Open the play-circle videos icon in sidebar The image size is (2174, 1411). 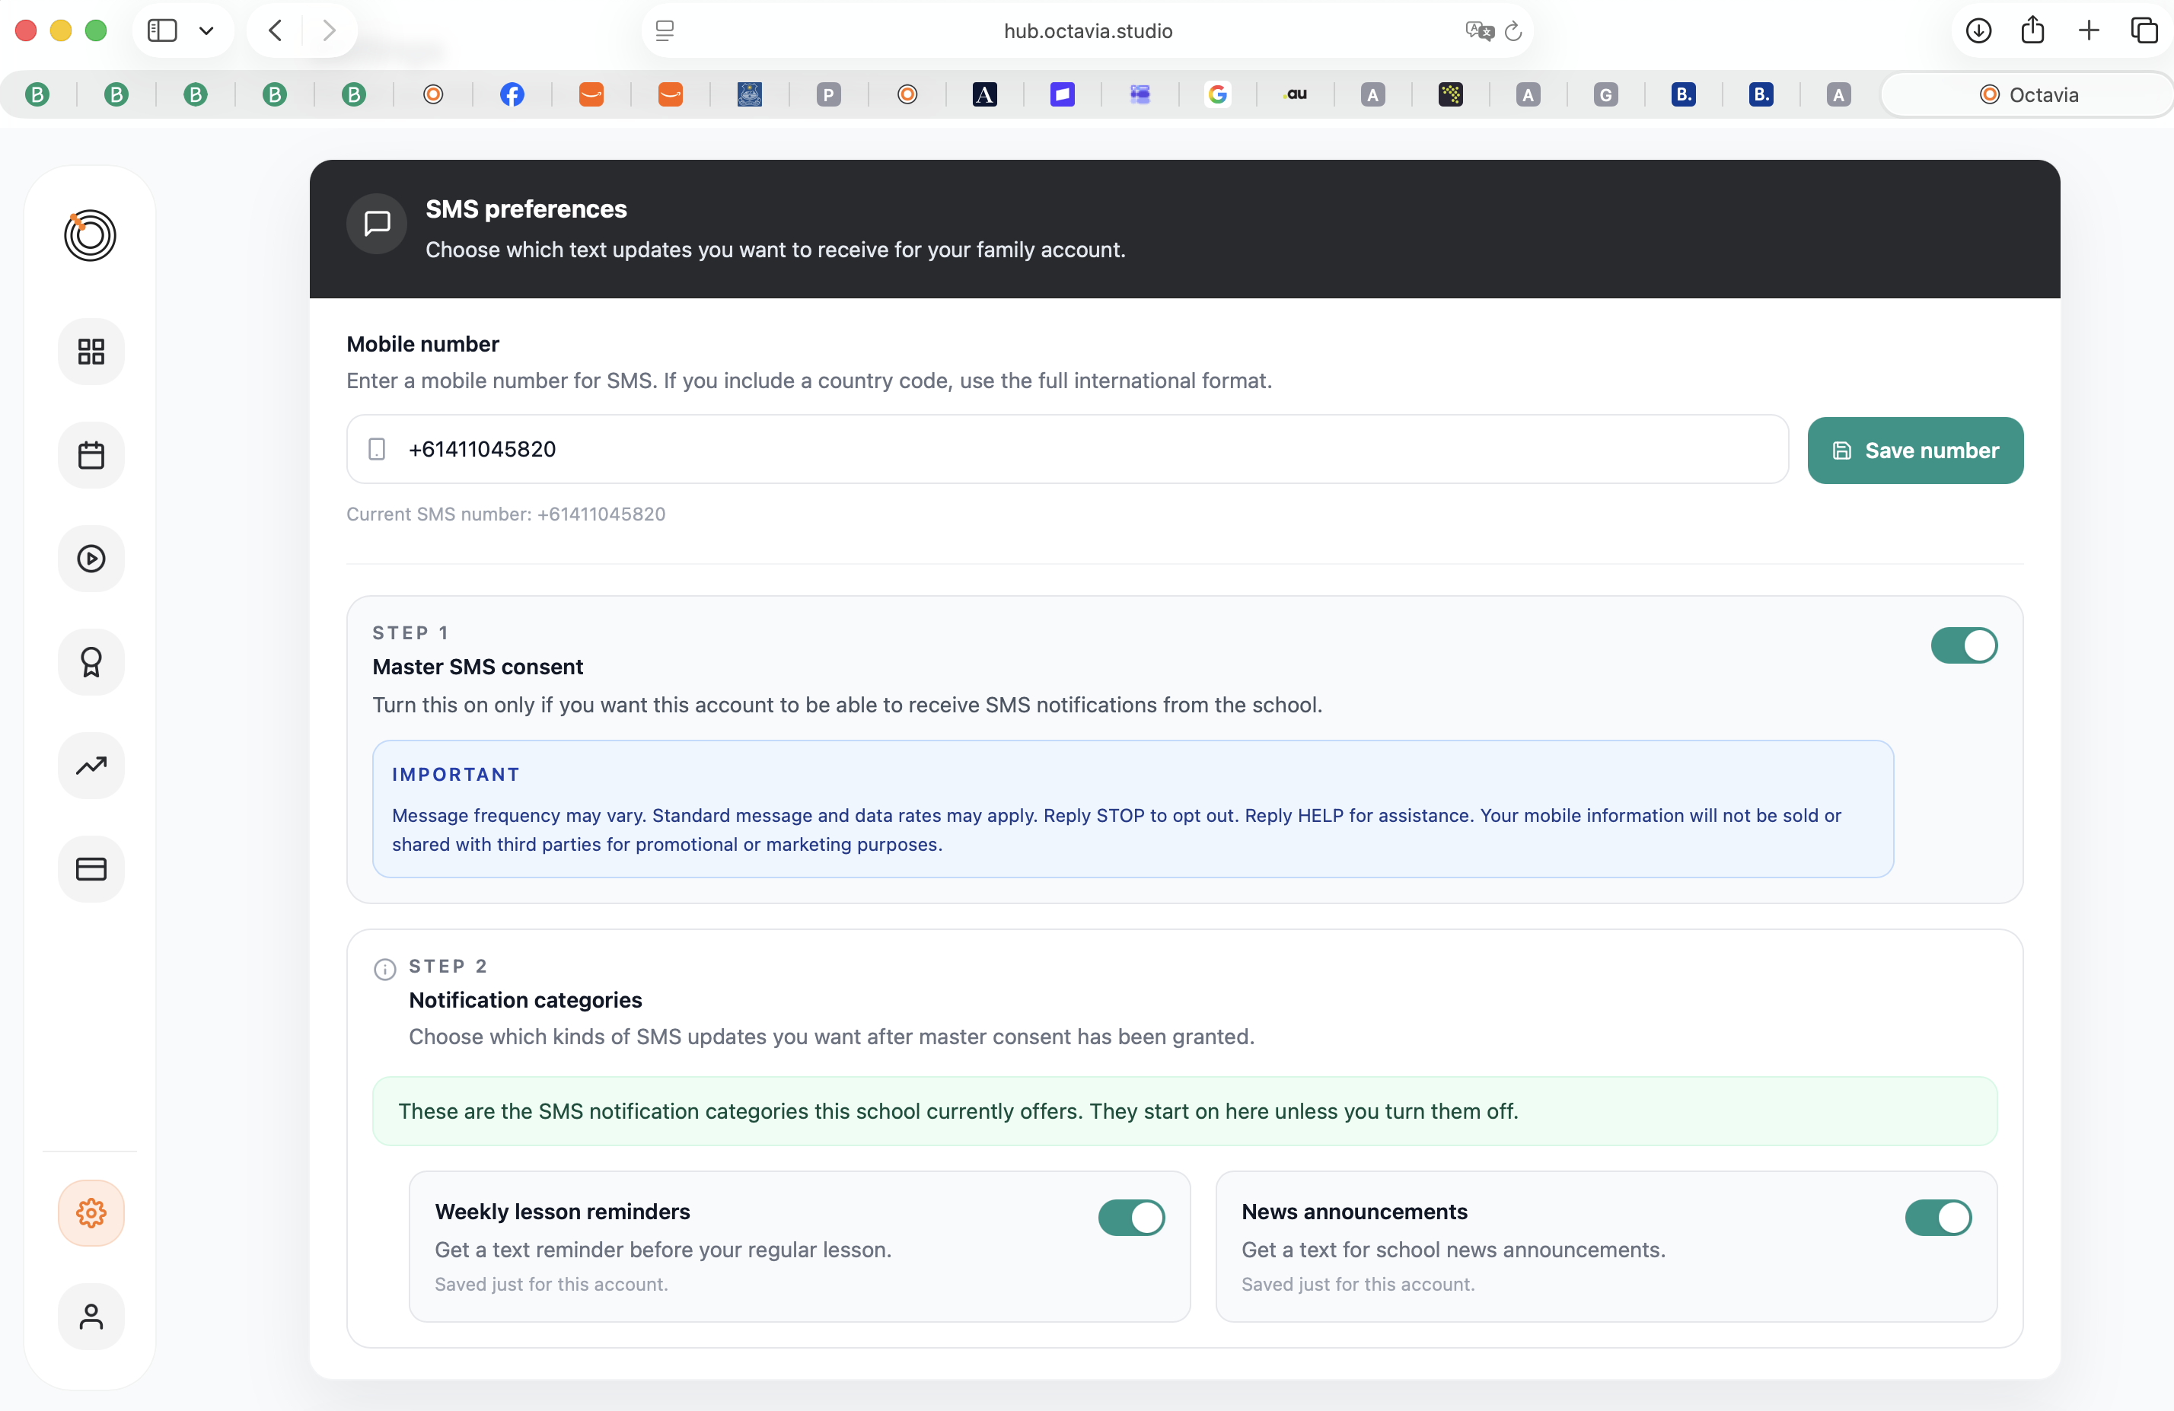coord(91,558)
